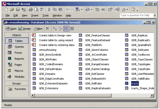
Task: Click the Copy icon
Action: pos(55,10)
